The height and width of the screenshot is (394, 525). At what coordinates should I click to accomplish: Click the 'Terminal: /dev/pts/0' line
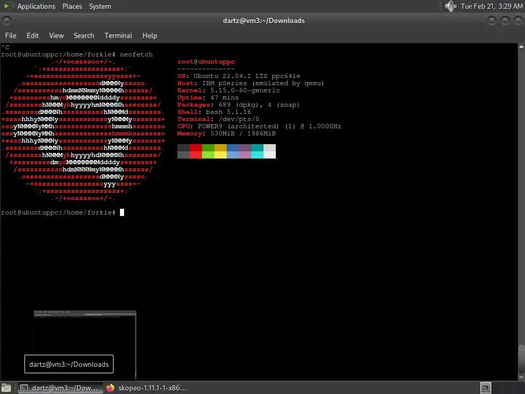[x=218, y=119]
